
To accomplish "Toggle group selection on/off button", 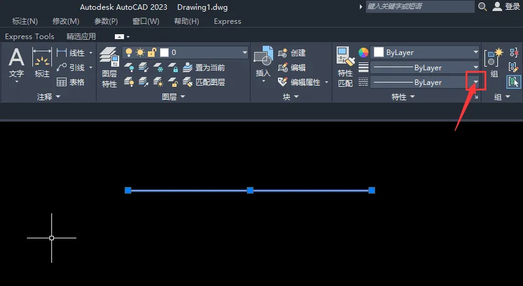I will tap(514, 82).
